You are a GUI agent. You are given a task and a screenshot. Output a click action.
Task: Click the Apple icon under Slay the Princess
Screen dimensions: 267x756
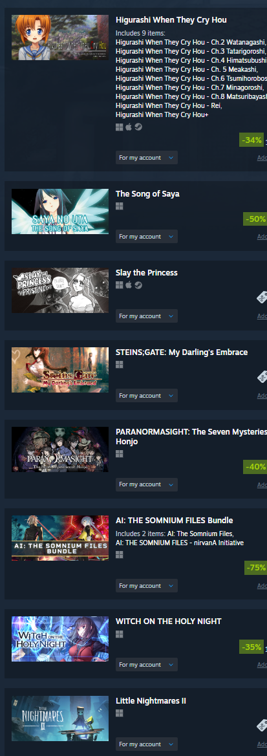pos(129,285)
